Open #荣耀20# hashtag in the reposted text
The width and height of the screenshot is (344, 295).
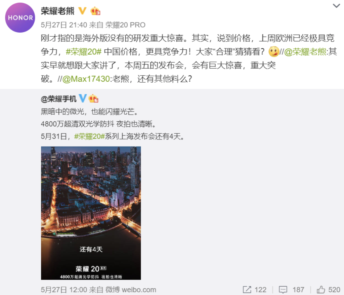pos(89,136)
